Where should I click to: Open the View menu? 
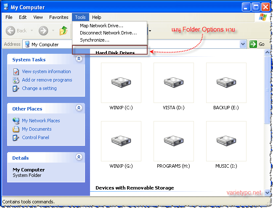38,17
